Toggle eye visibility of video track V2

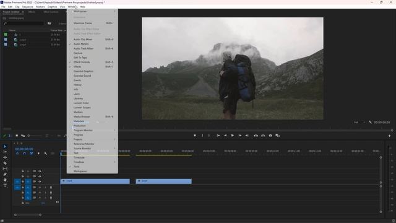point(40,176)
